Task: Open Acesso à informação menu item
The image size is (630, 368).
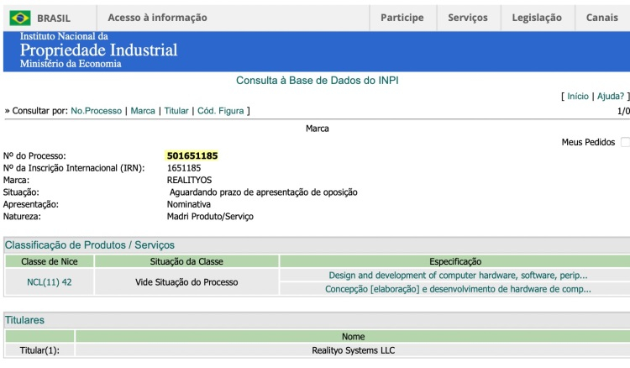Action: click(x=157, y=18)
